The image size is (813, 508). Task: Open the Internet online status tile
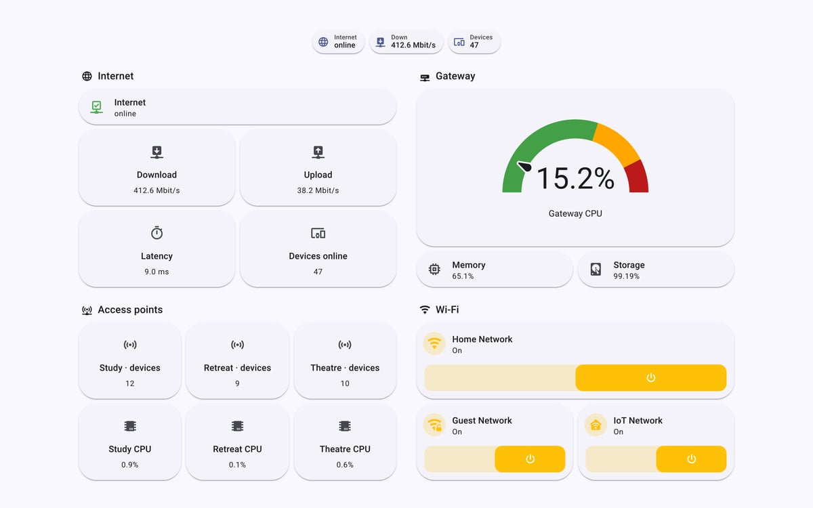coord(237,107)
